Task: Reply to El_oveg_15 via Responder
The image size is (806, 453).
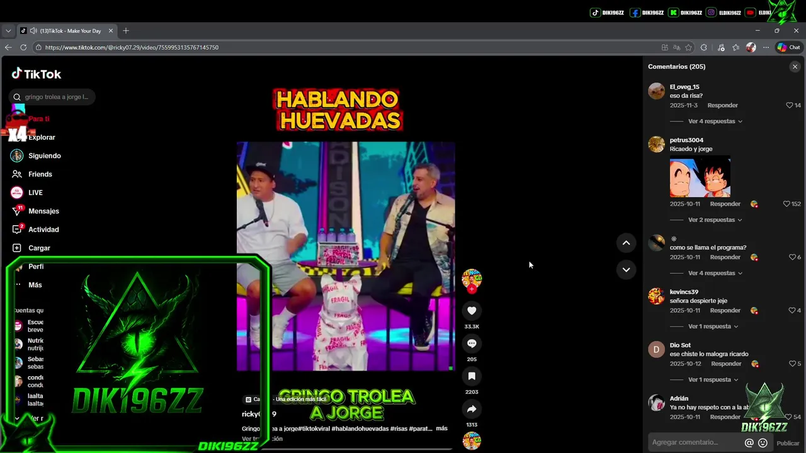Action: coord(722,106)
